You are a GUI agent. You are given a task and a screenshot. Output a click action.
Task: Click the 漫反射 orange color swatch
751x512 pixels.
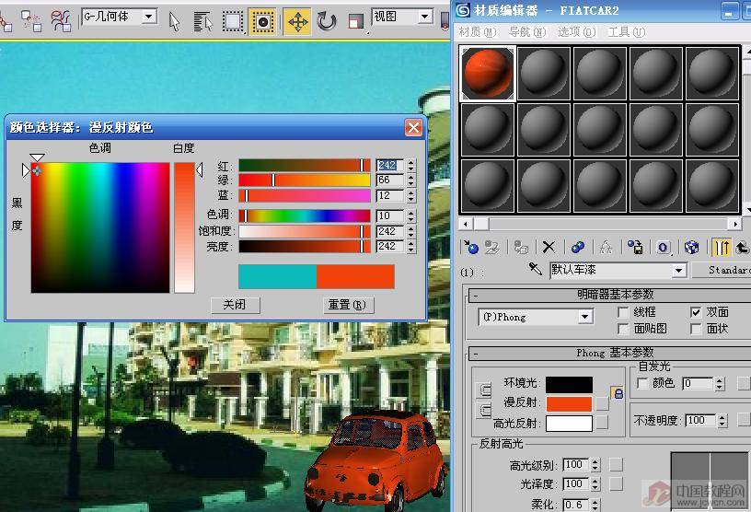[x=569, y=403]
